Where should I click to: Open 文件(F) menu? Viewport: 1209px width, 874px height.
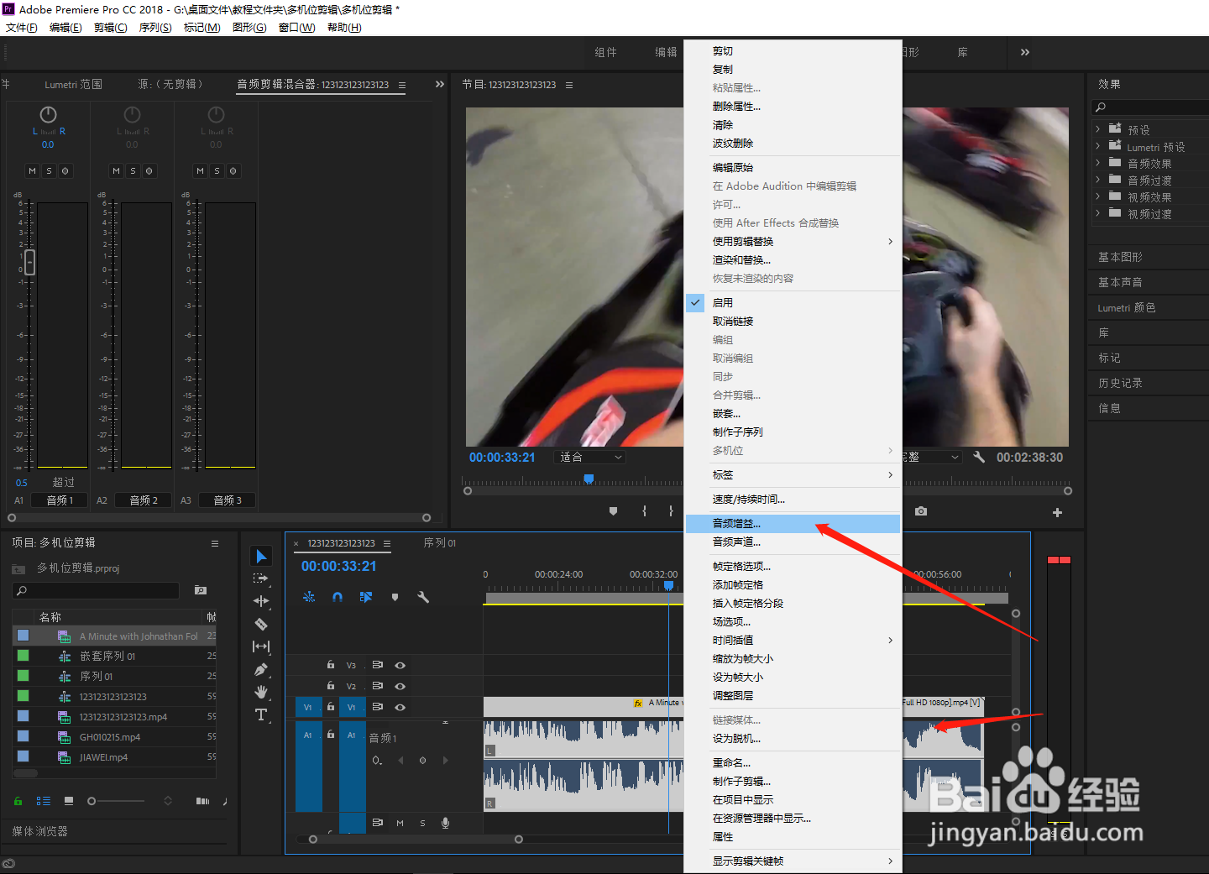click(x=22, y=28)
